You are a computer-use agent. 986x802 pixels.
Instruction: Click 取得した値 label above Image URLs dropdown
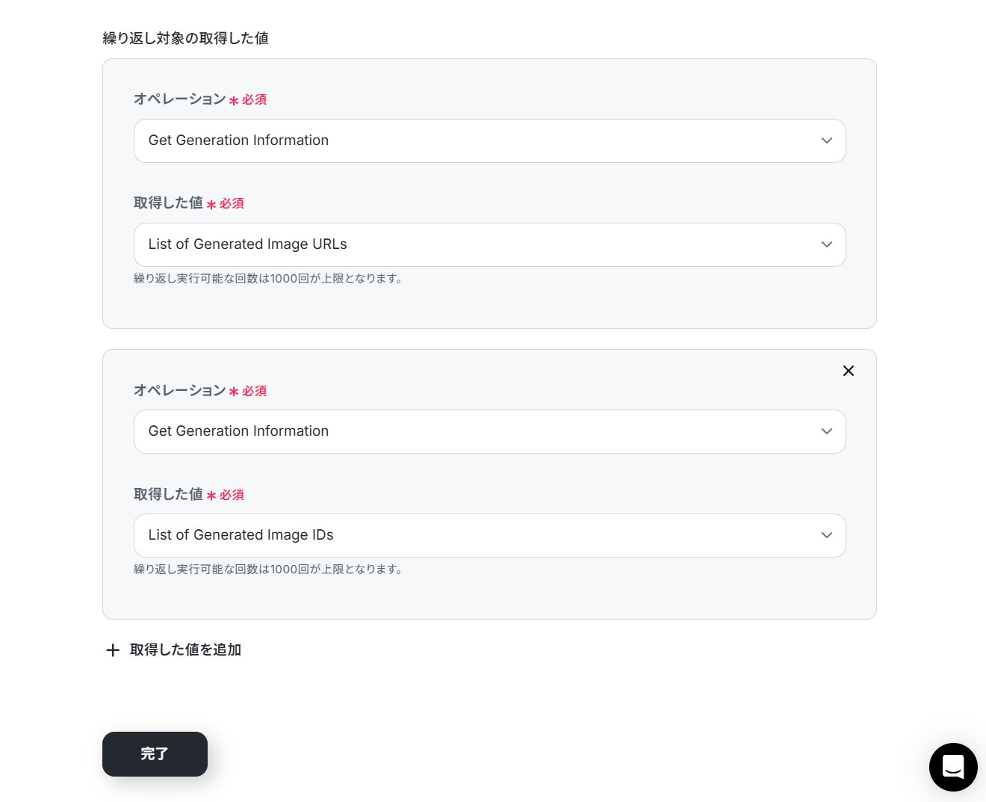[x=168, y=203]
